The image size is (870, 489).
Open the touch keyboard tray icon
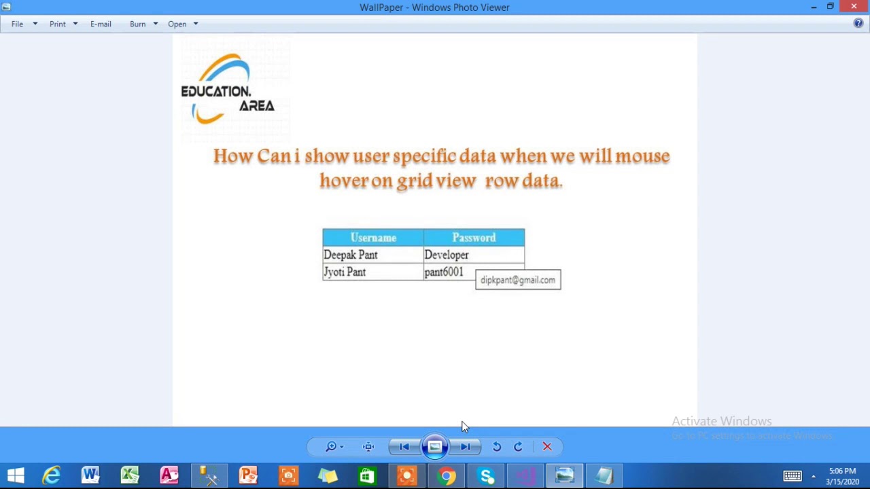tap(793, 476)
